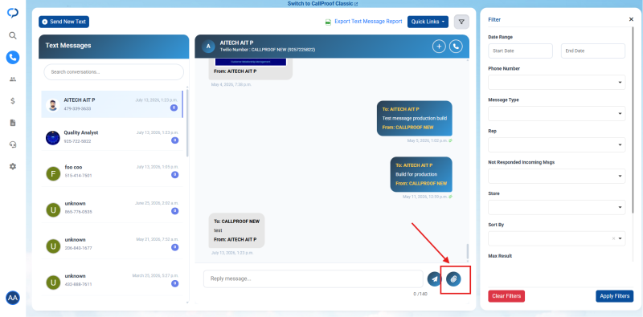
Task: Click the Clear Filters button
Action: coord(506,296)
